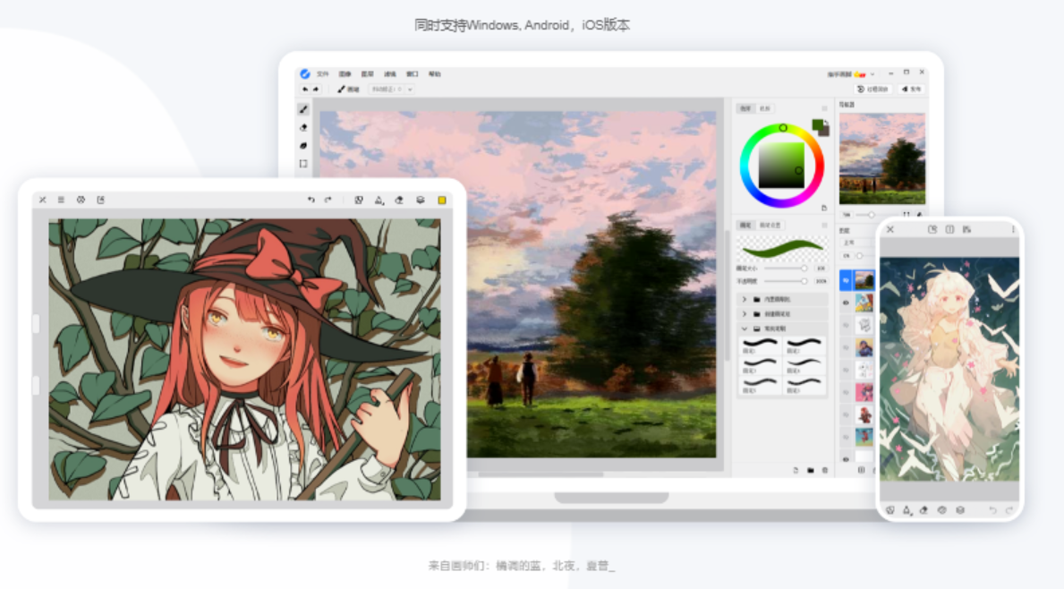
Task: Click the 发布 publish button
Action: [911, 89]
